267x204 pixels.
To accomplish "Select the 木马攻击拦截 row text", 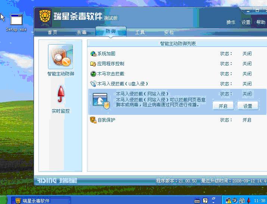I will tap(111, 74).
